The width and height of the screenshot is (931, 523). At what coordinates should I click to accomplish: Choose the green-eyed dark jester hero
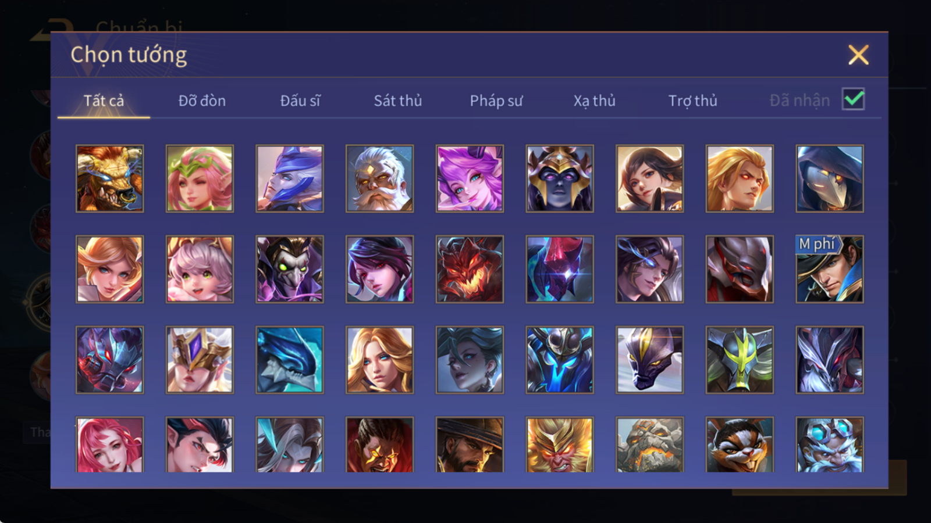(290, 269)
